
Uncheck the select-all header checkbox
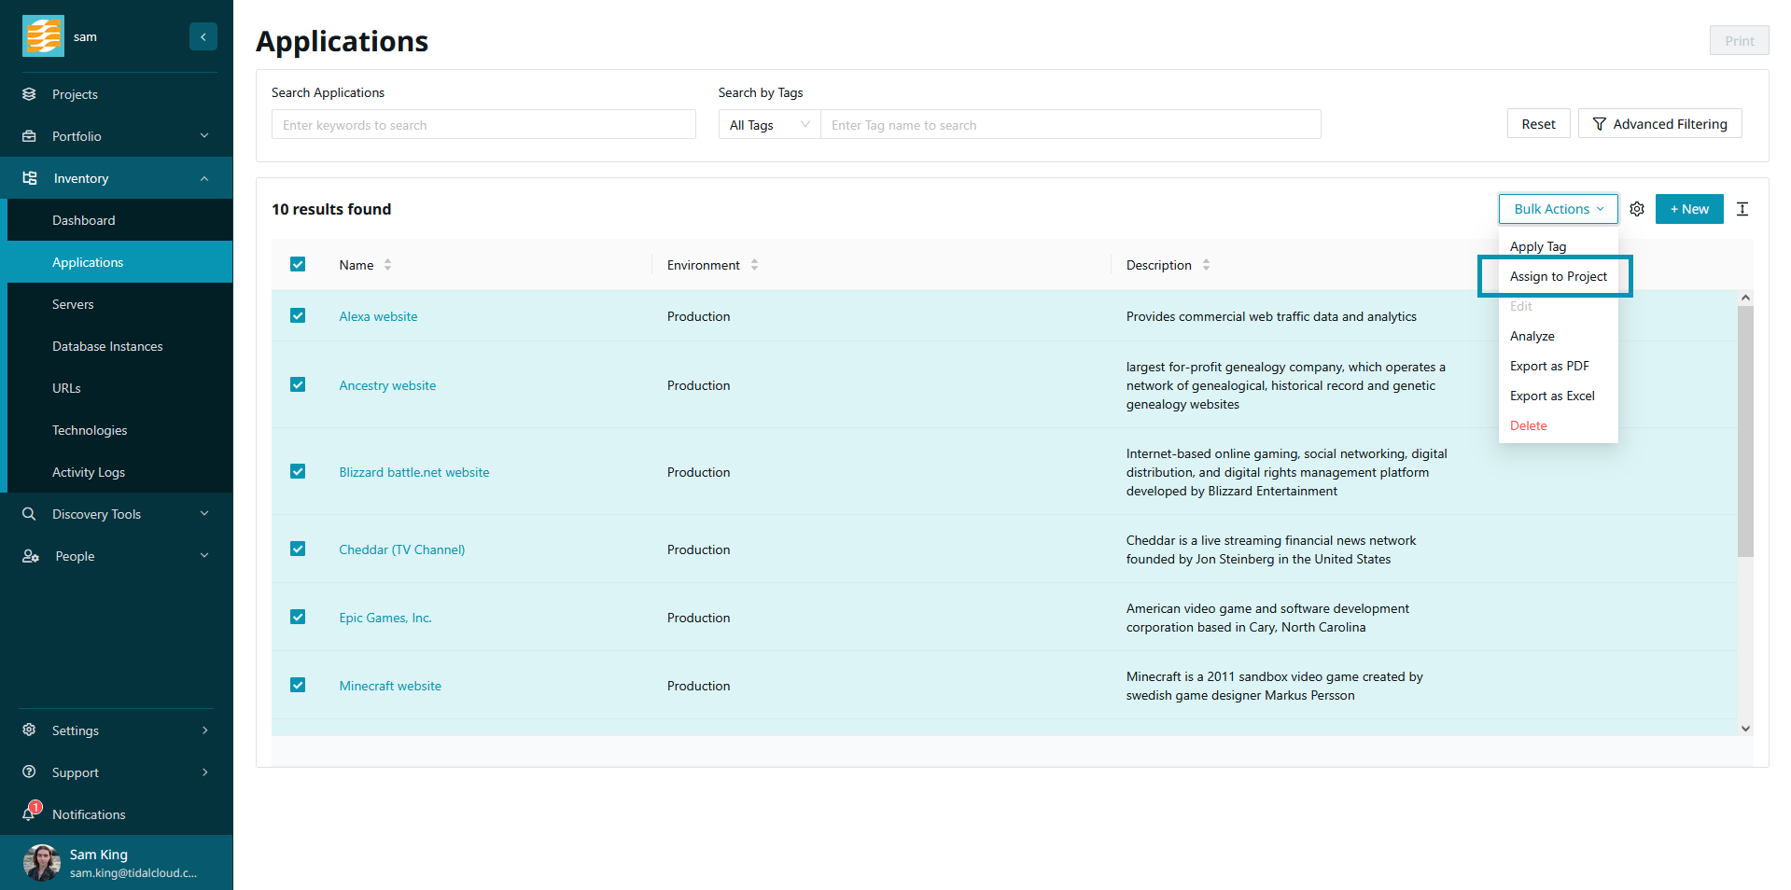tap(298, 265)
